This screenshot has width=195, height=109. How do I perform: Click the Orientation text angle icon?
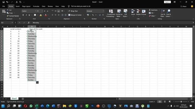pos(62,11)
